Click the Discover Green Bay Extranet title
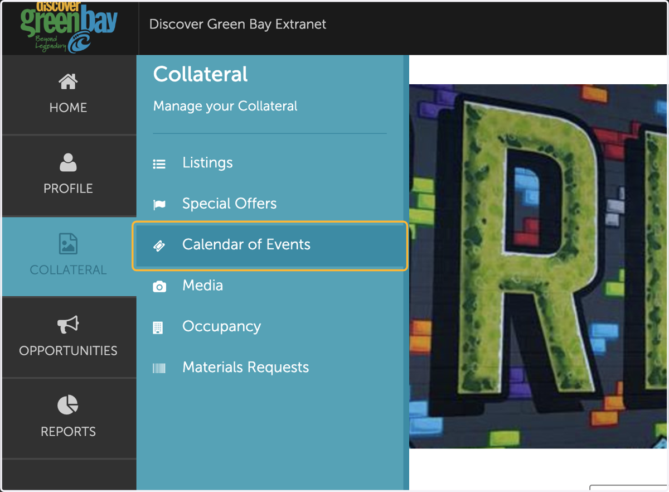 click(x=237, y=25)
